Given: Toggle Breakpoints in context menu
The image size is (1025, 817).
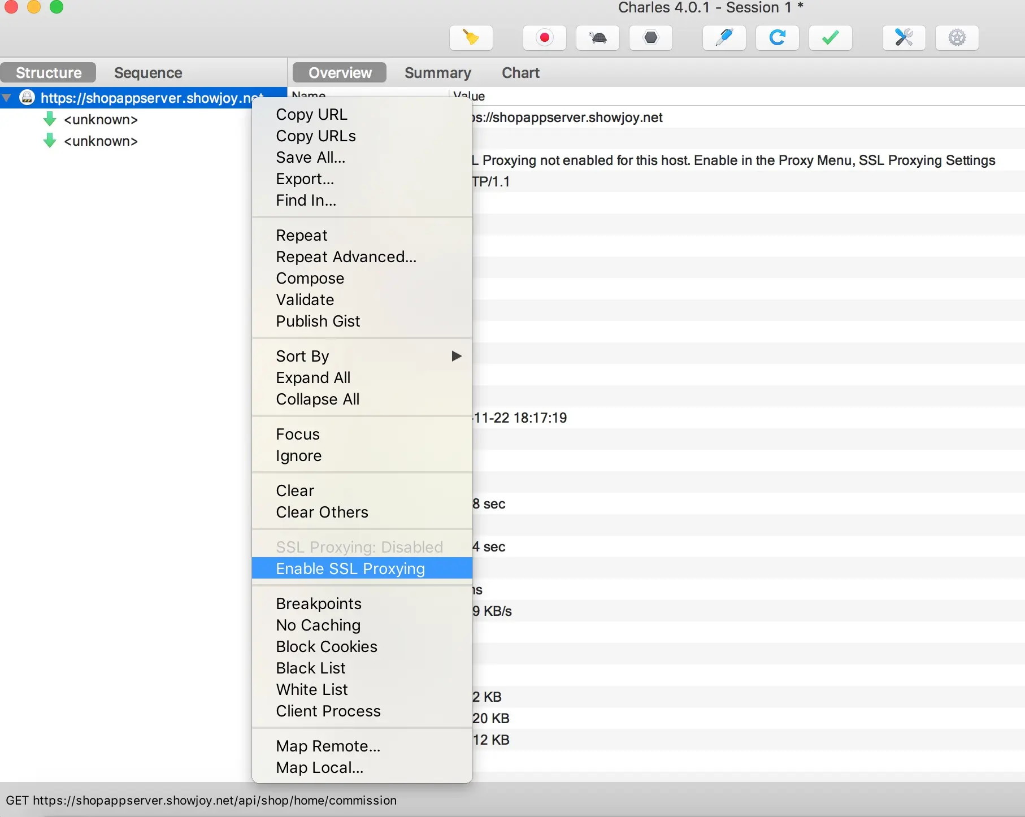Looking at the screenshot, I should [362, 604].
